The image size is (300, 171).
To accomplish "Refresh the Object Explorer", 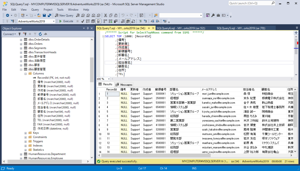I will click(x=40, y=34).
